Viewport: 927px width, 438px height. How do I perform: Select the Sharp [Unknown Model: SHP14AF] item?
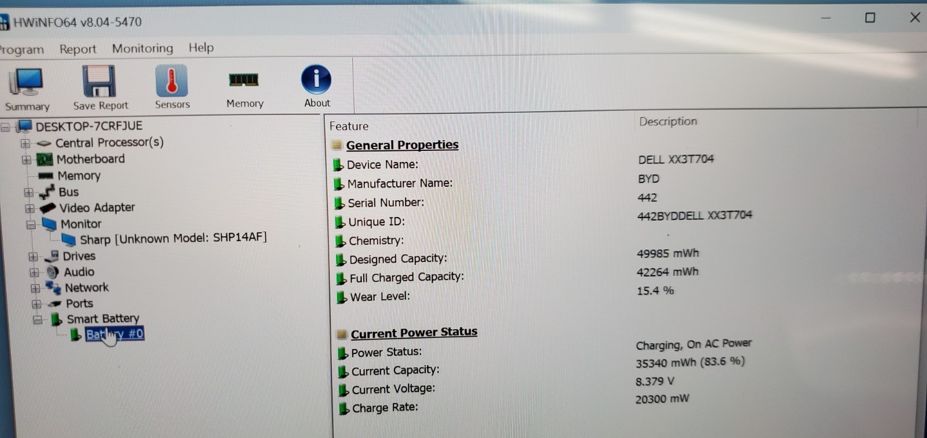(x=173, y=238)
